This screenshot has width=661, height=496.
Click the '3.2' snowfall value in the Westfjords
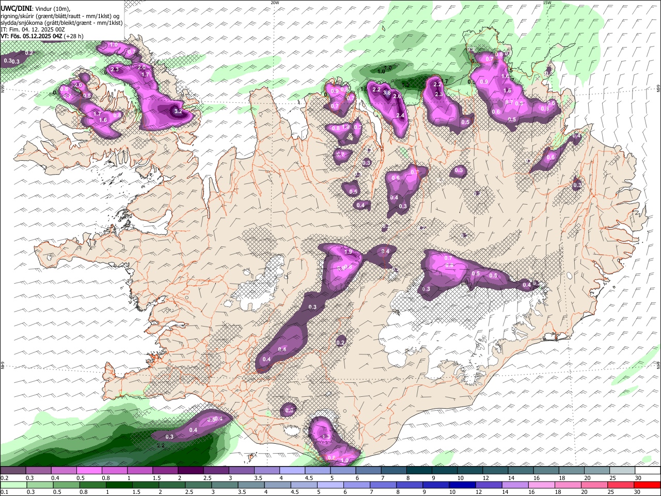pos(178,111)
